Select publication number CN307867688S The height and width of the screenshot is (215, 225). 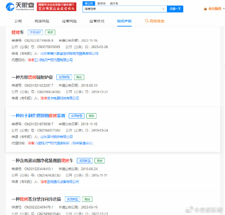point(49,47)
